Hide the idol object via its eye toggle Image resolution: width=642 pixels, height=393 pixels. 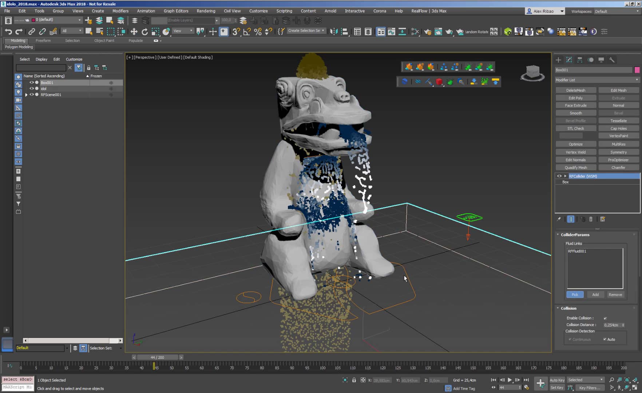31,88
